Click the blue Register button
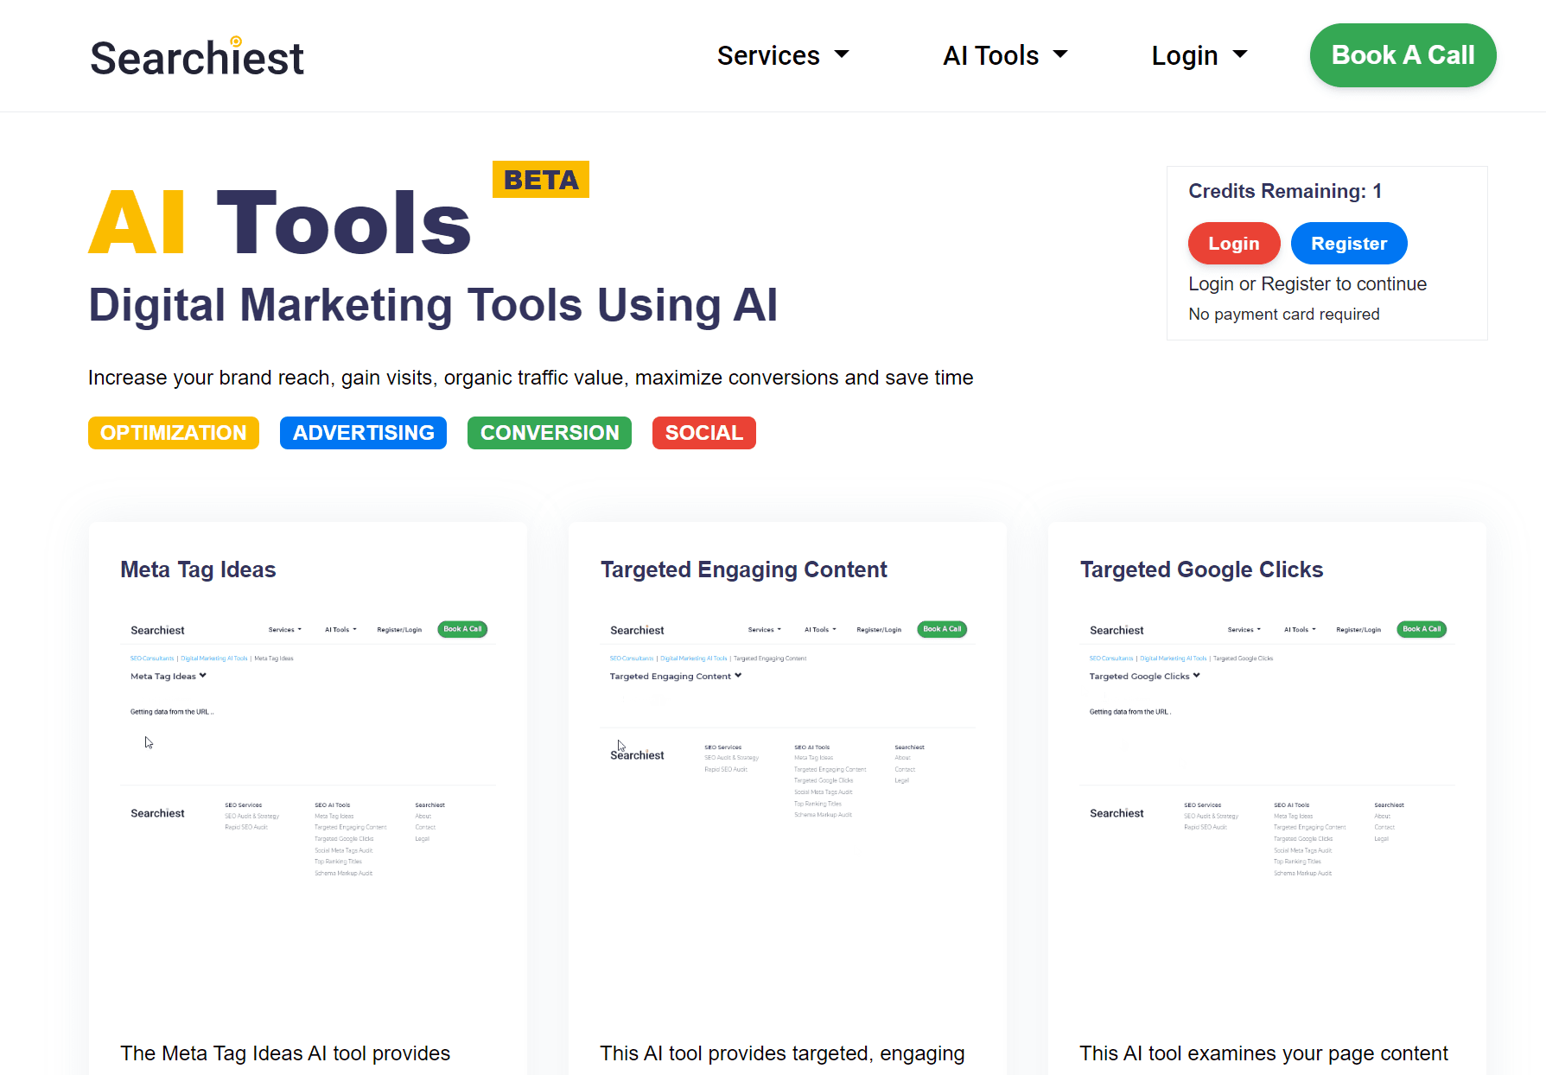The height and width of the screenshot is (1075, 1546). (1348, 243)
